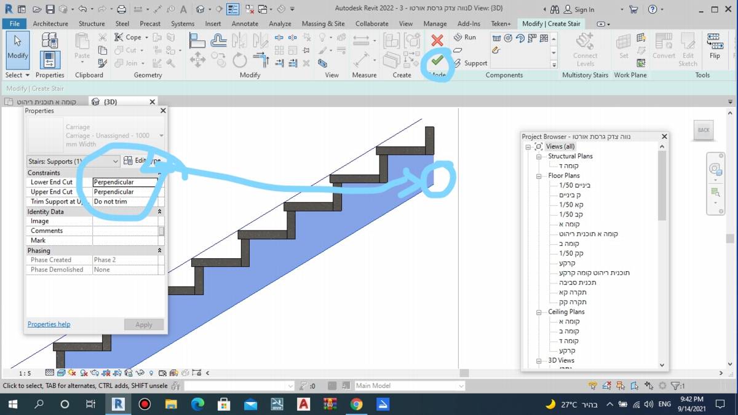Open Chrome from the Windows taskbar
Viewport: 738px width, 415px height.
(356, 404)
